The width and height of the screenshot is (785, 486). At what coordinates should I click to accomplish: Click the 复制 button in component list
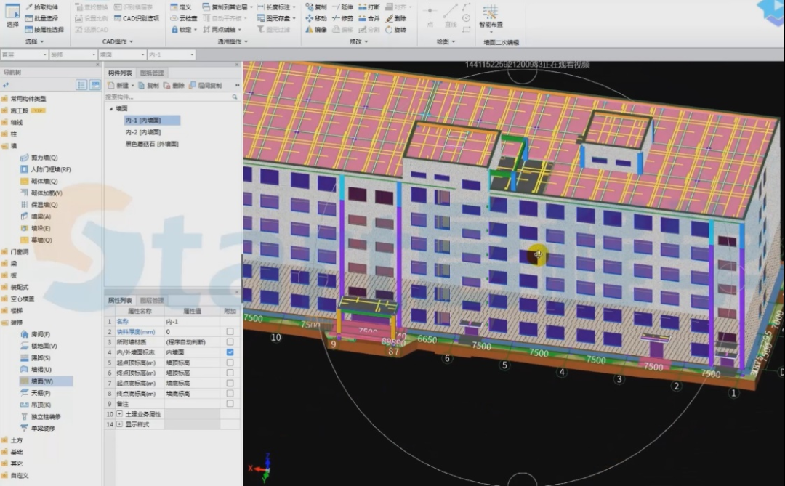[x=149, y=86]
